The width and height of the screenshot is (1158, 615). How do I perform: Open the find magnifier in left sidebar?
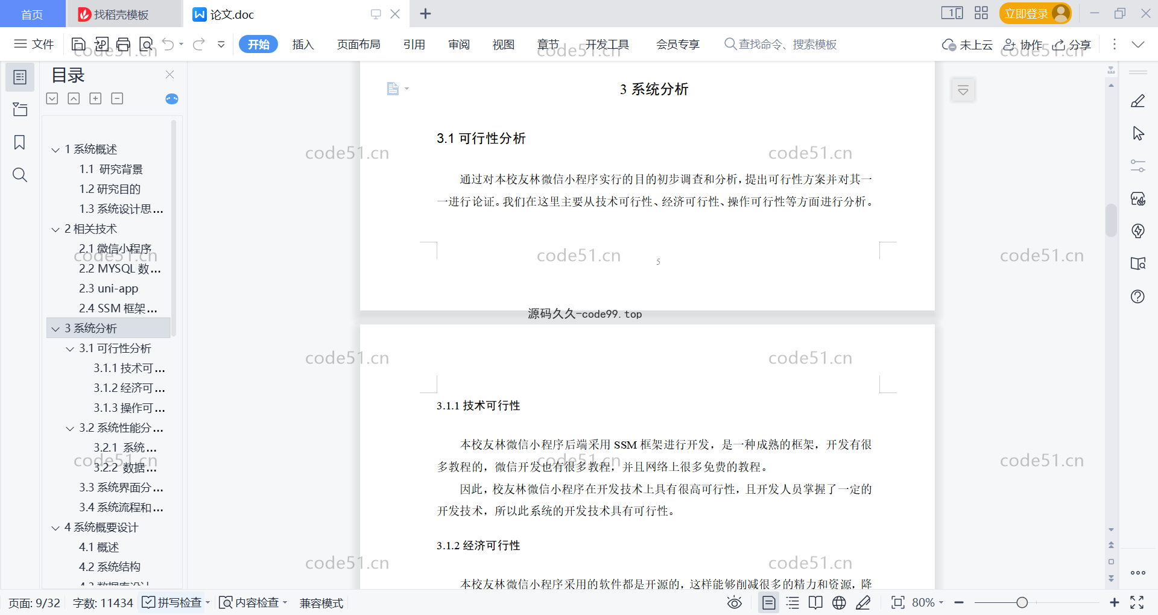click(x=20, y=175)
